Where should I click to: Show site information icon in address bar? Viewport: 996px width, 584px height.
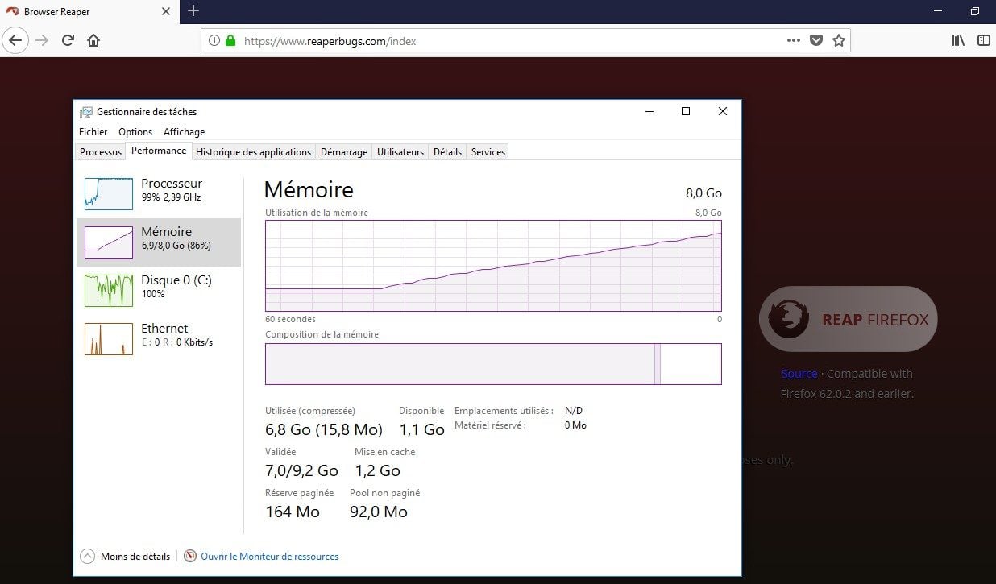pos(214,40)
